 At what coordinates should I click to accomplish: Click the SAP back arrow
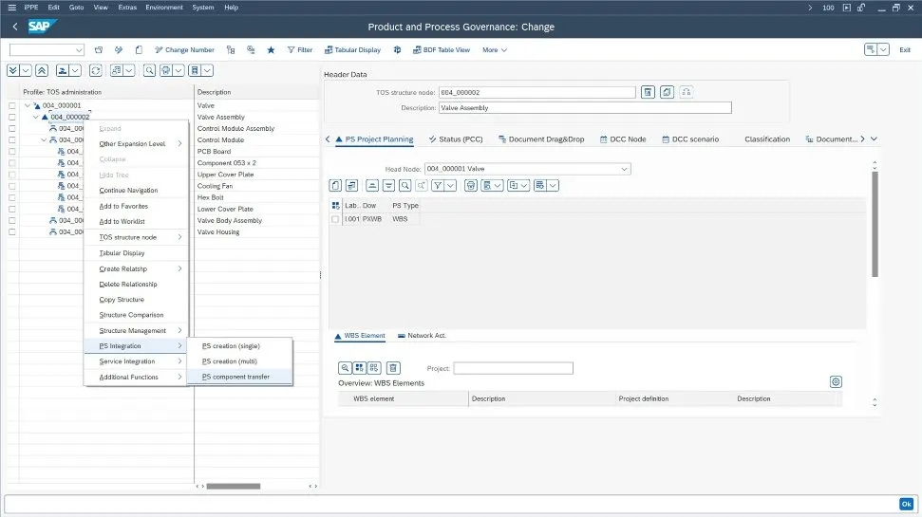click(15, 27)
